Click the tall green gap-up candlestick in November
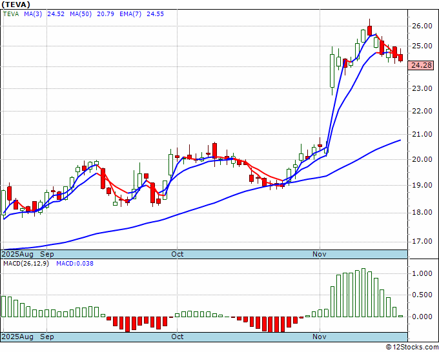439x352 pixels. (332, 71)
